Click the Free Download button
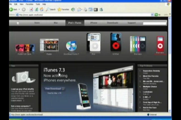The height and width of the screenshot is (120, 181). pos(55,89)
